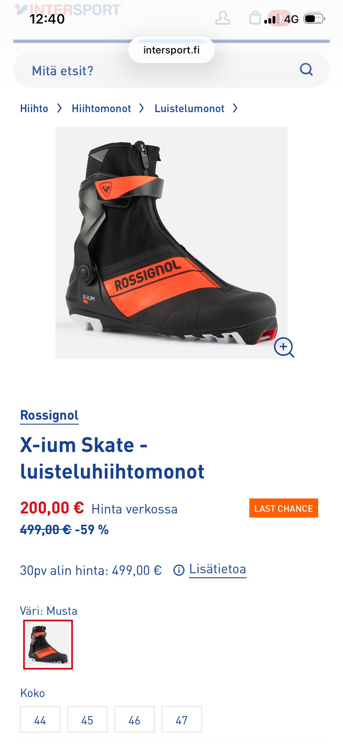The width and height of the screenshot is (343, 744).
Task: Open the Lisätietoa price info link
Action: click(218, 569)
